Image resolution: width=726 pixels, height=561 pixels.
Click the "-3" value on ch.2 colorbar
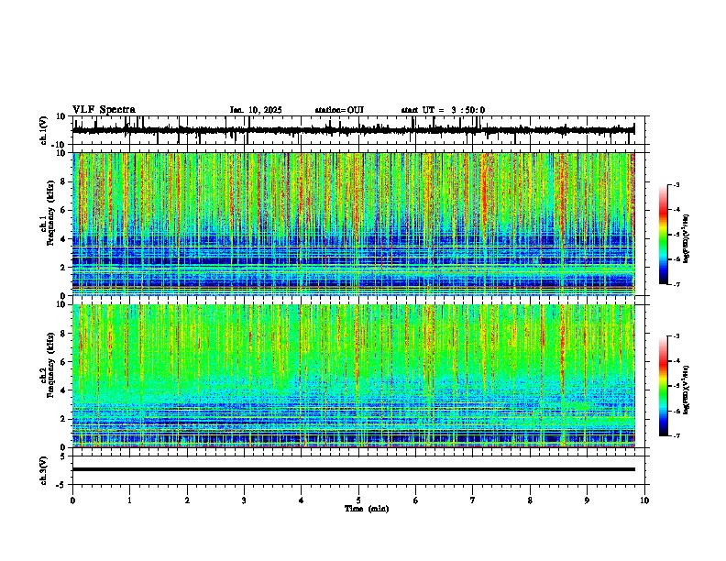click(x=676, y=336)
